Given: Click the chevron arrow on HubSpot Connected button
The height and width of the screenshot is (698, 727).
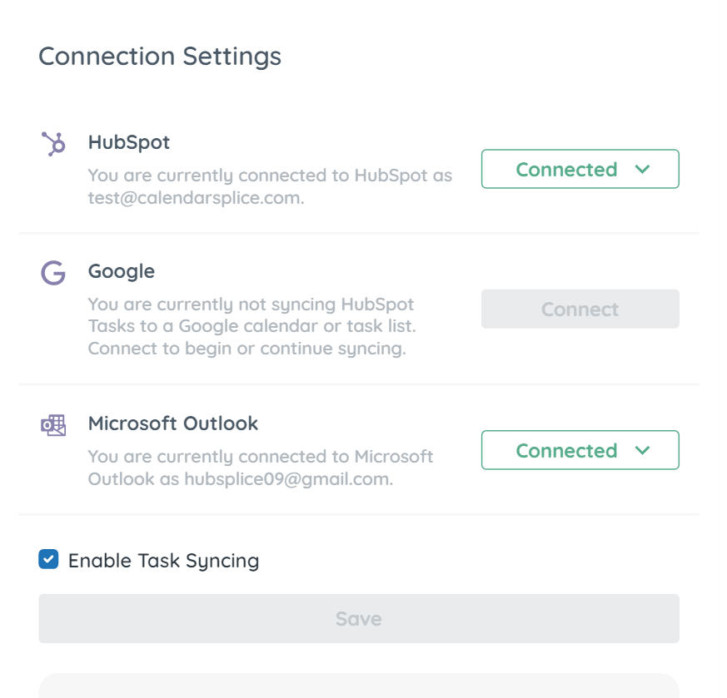Looking at the screenshot, I should point(642,169).
